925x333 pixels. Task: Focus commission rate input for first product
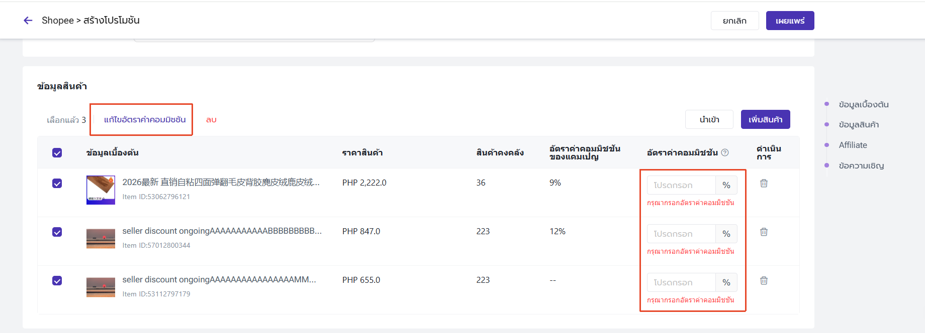pos(681,185)
